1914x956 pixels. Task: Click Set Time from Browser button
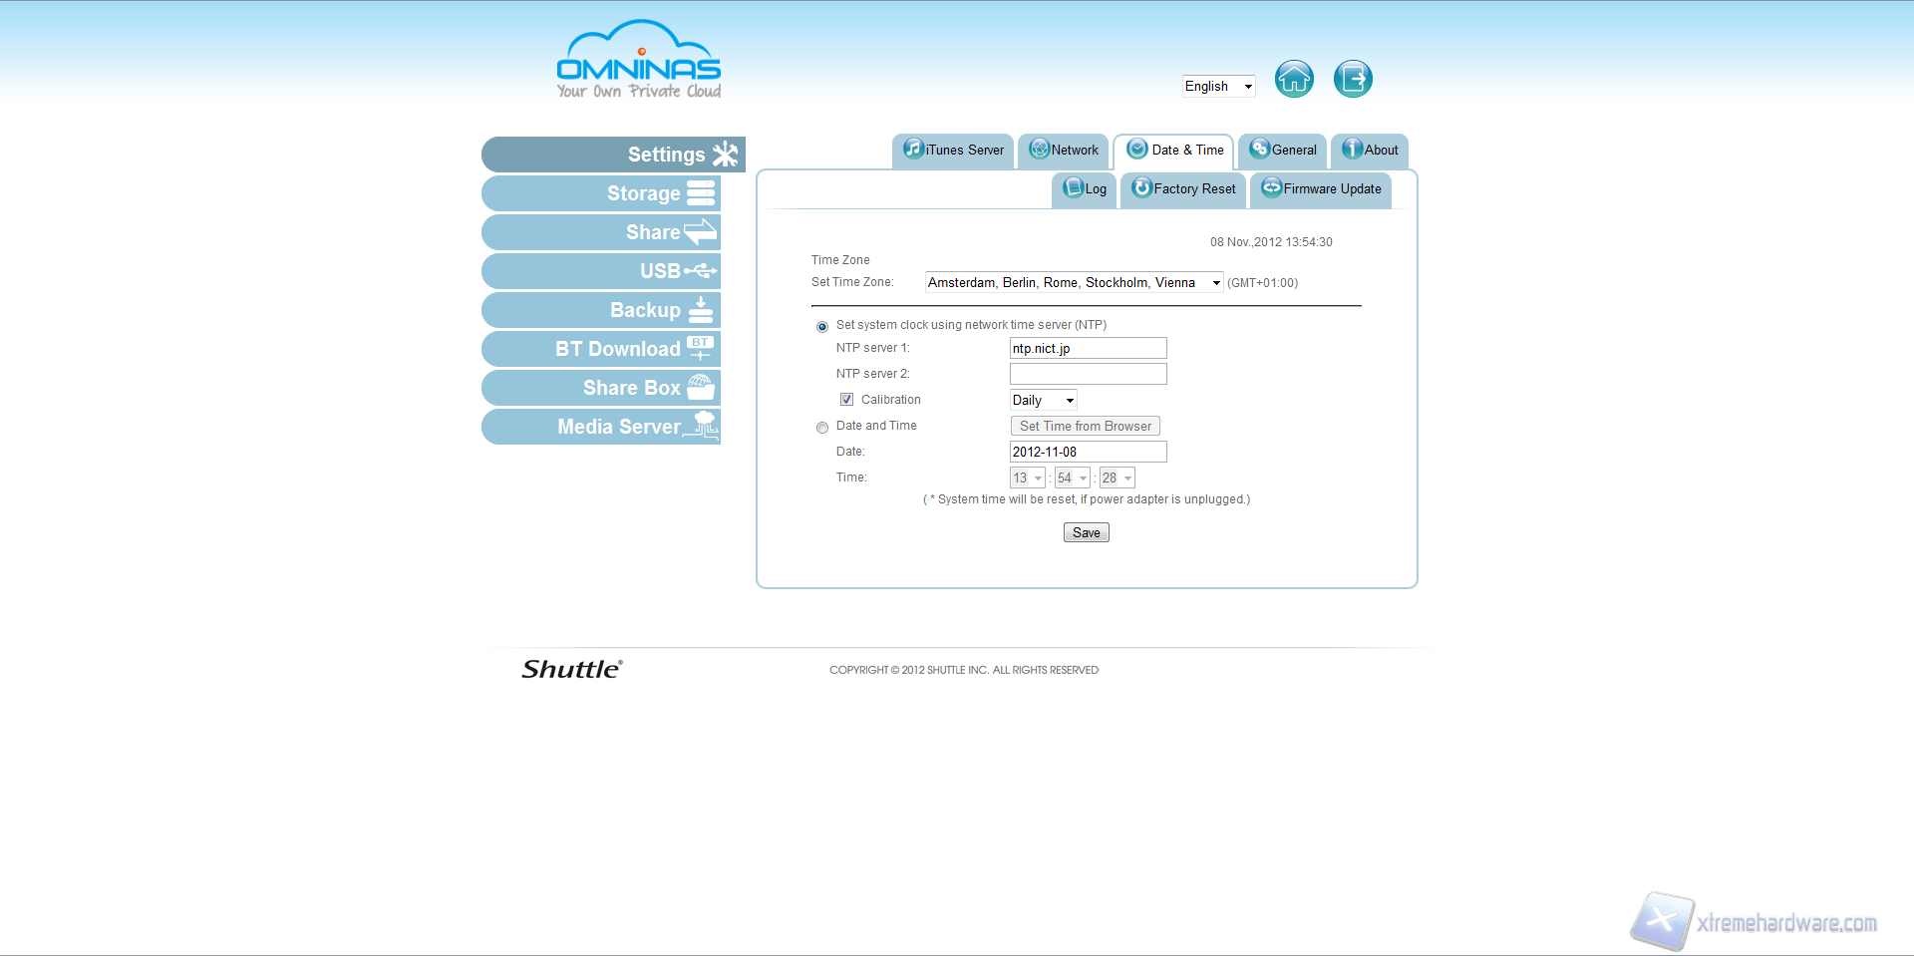[x=1085, y=427]
